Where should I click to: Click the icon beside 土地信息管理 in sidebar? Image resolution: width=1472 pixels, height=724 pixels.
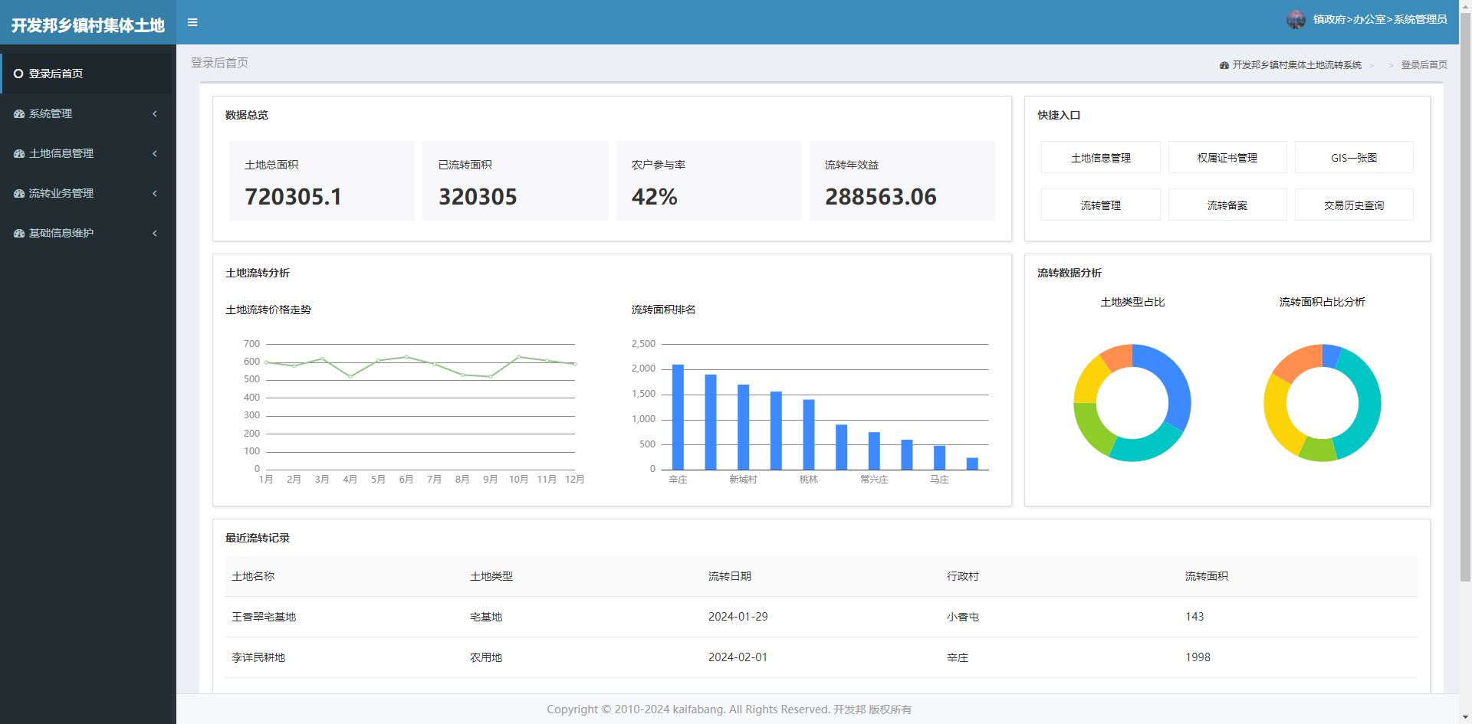point(19,153)
